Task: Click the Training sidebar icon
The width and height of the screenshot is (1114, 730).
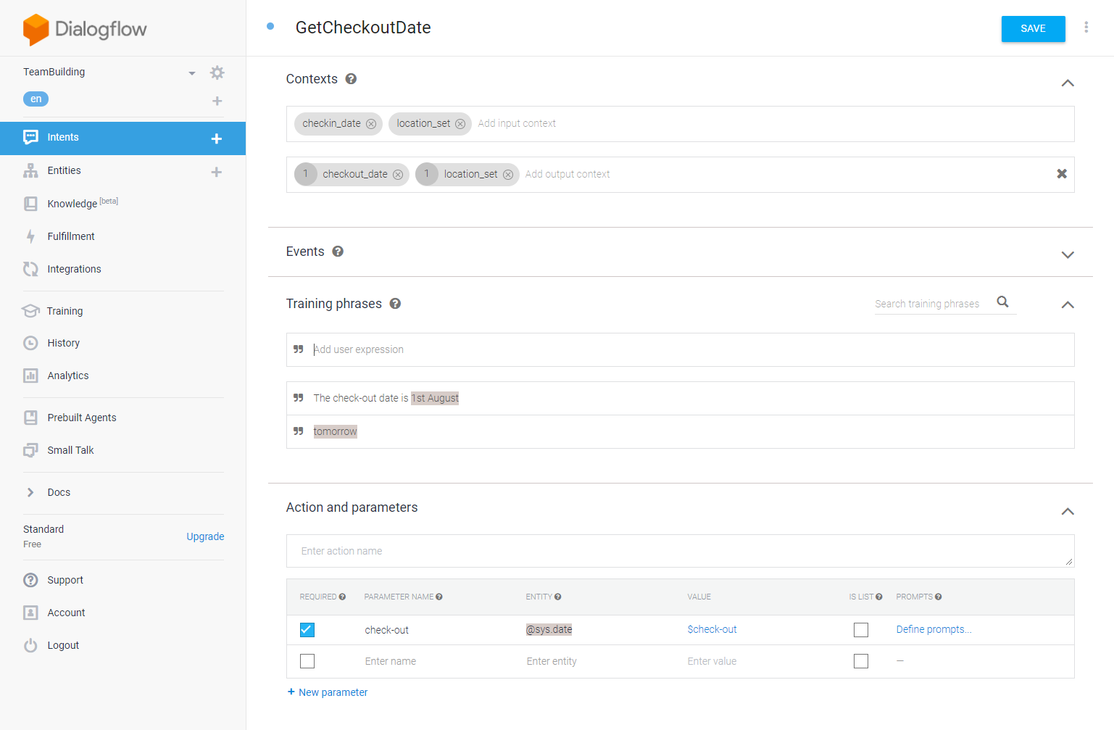Action: (x=30, y=310)
